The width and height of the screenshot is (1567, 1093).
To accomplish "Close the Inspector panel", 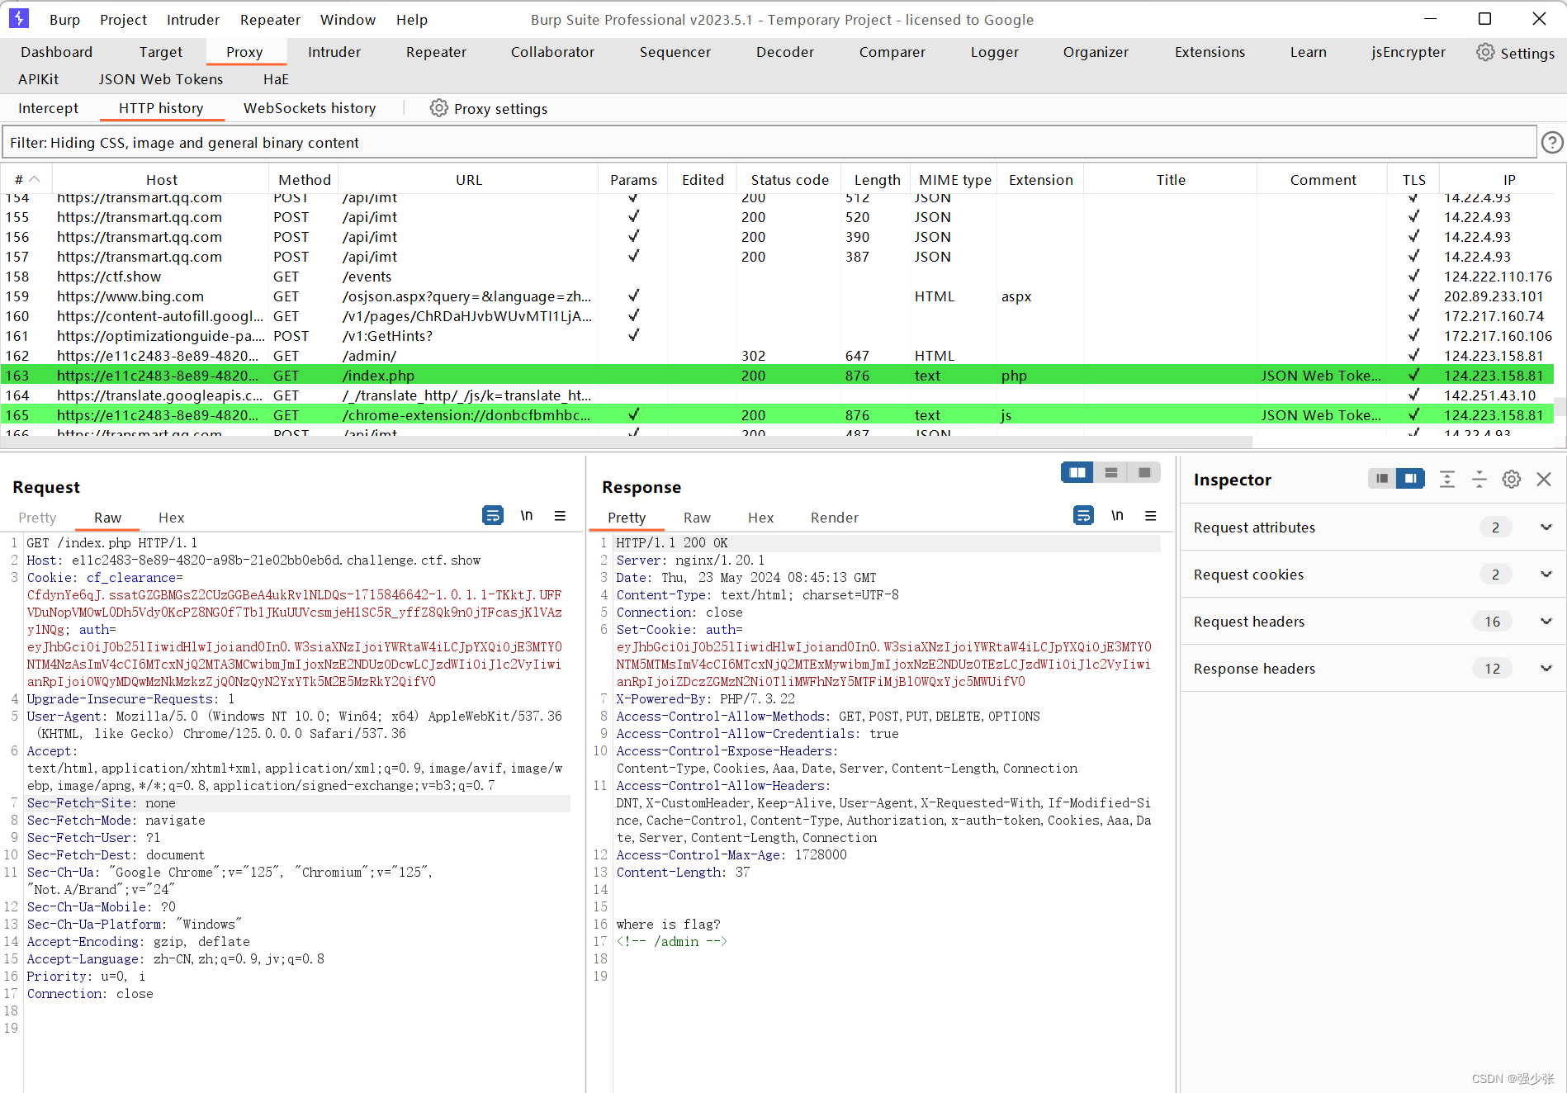I will [1544, 479].
